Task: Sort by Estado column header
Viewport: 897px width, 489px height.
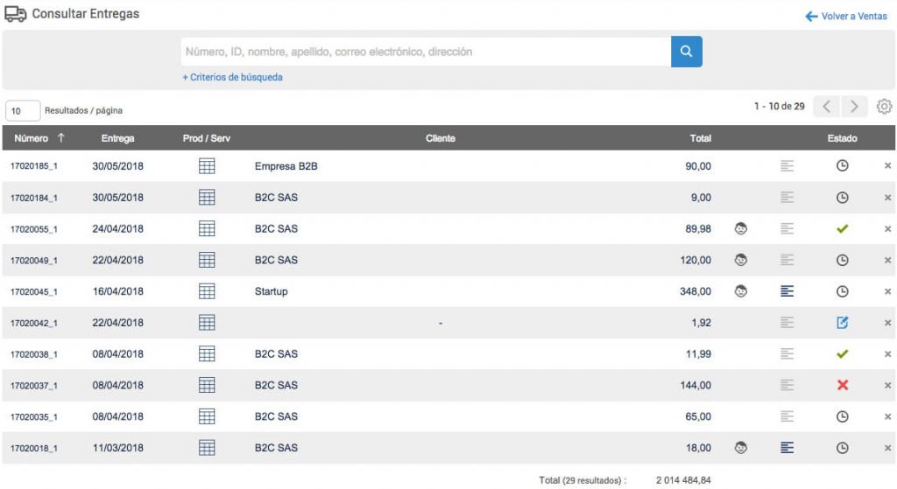Action: [x=842, y=138]
